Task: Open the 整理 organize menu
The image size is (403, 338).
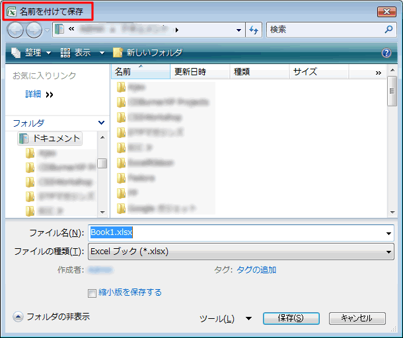Action: [31, 53]
